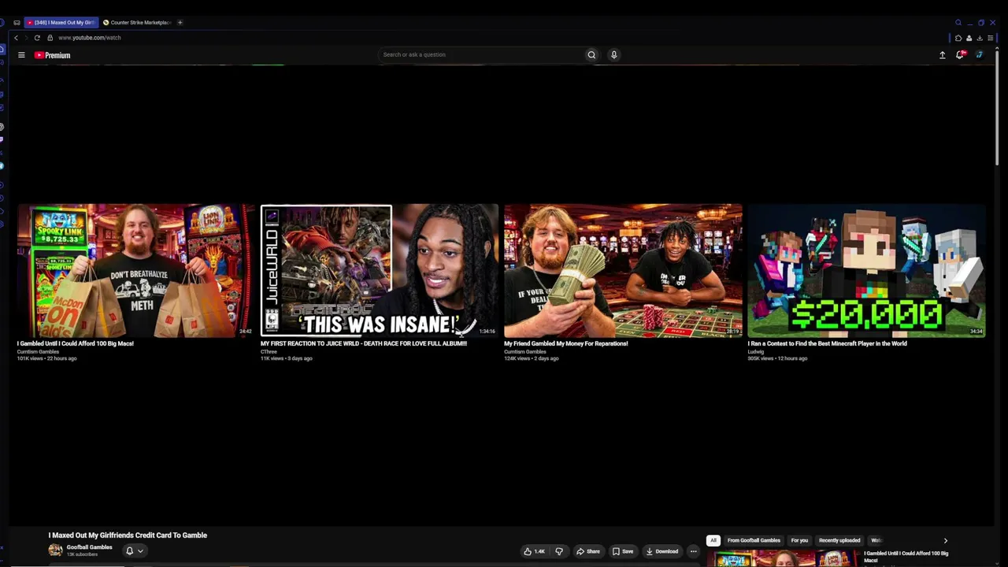Click the $20,000 Minecraft thumbnail
This screenshot has height=567, width=1008.
pos(866,271)
